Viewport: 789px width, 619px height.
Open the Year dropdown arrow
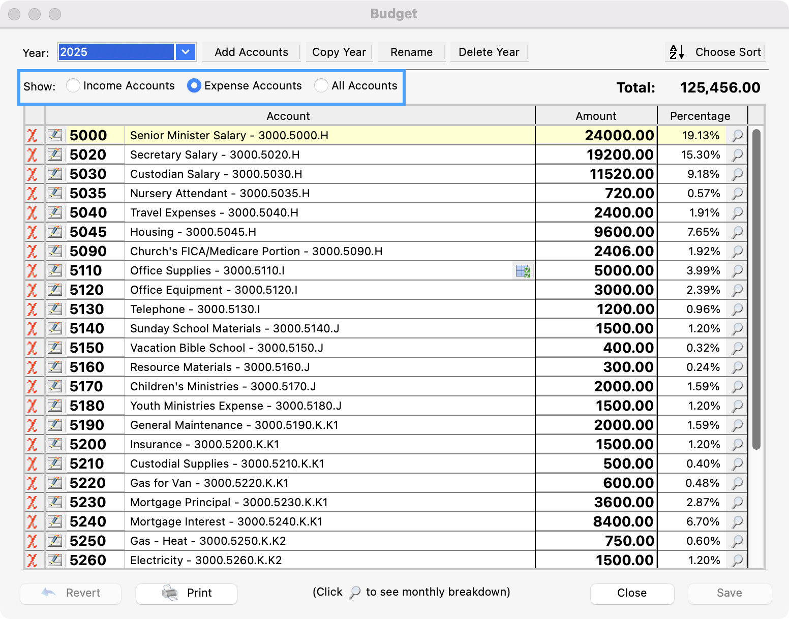(x=186, y=52)
